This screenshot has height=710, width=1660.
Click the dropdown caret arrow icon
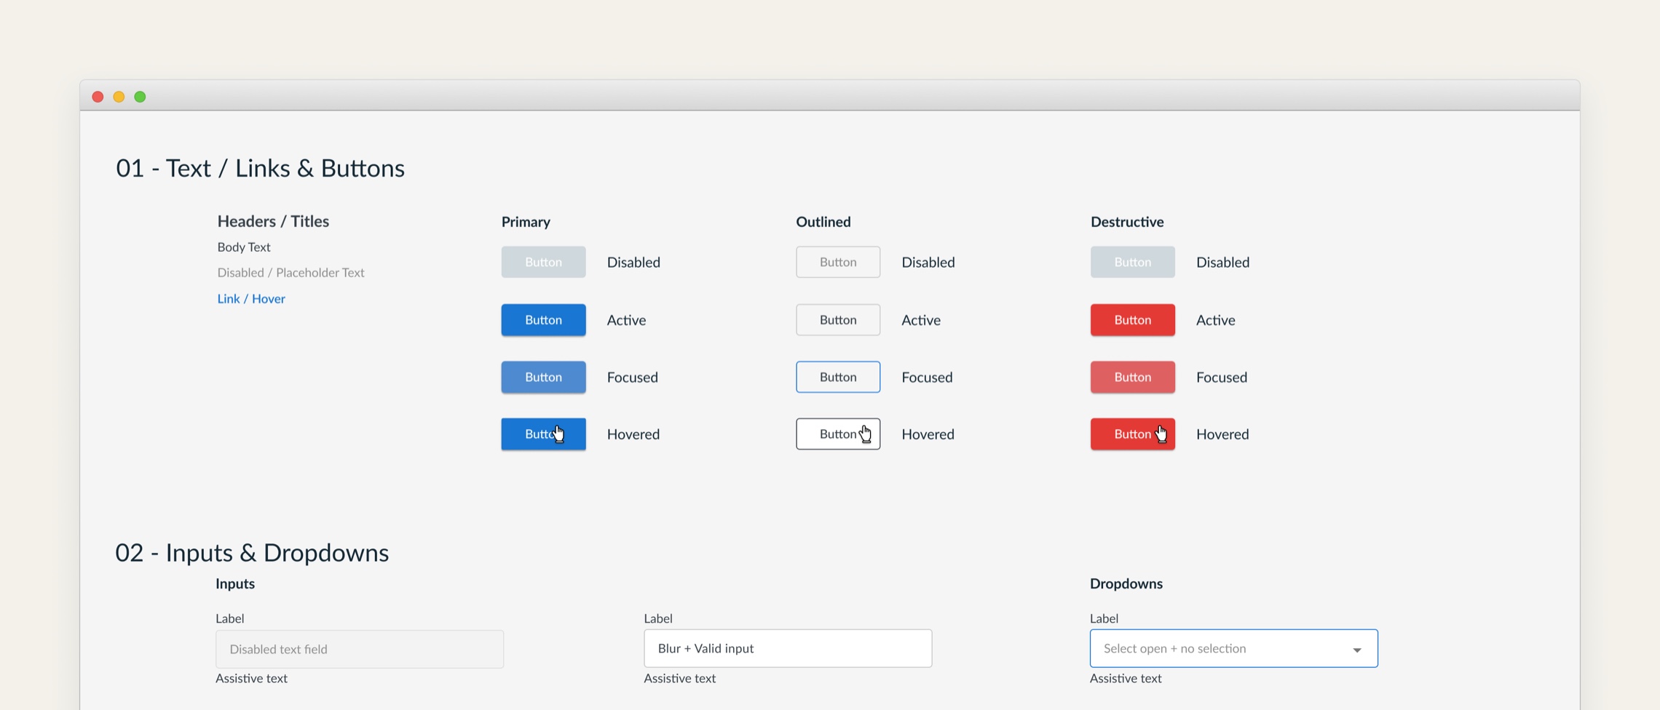1357,650
